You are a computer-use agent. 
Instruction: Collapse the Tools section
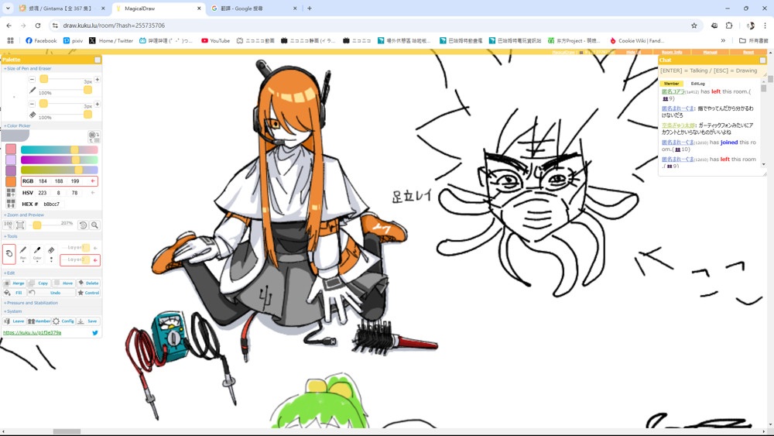(10, 236)
